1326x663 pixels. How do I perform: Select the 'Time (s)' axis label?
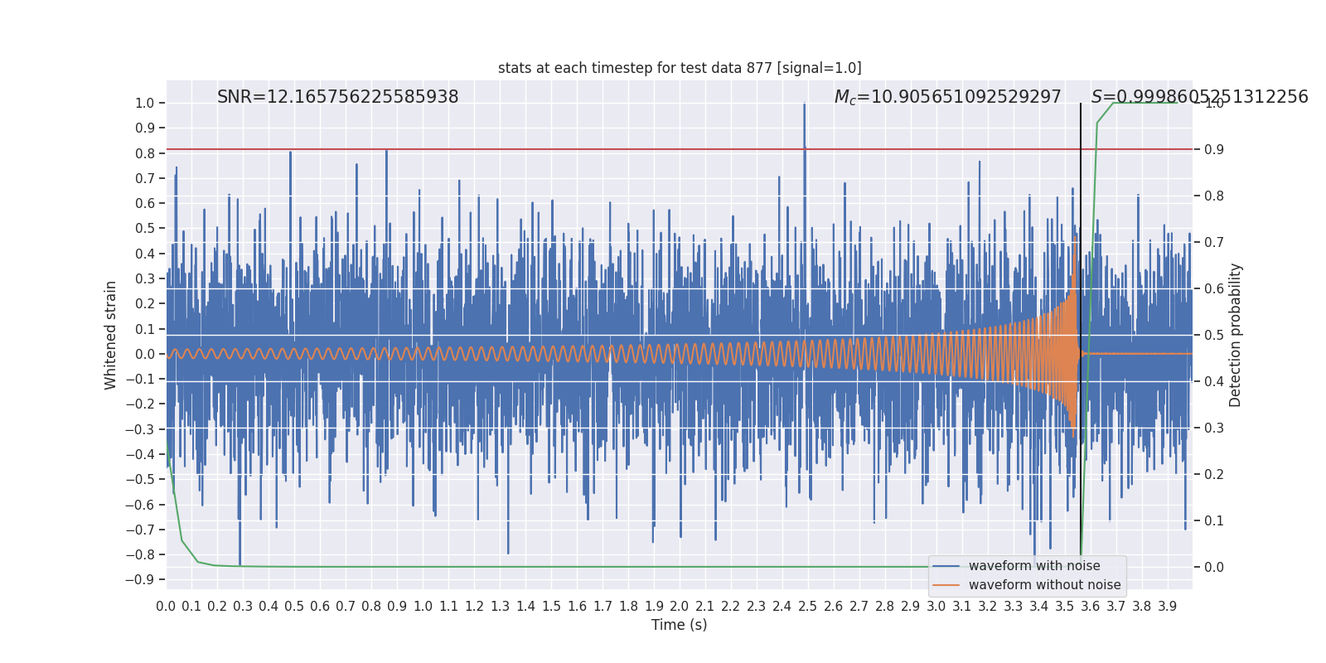680,625
